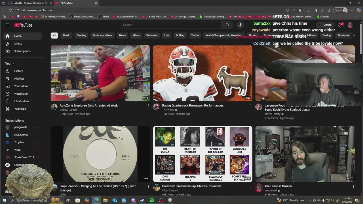Viewport: 363px width, 204px height.
Task: Open Playlists in sidebar
Action: coord(22,78)
